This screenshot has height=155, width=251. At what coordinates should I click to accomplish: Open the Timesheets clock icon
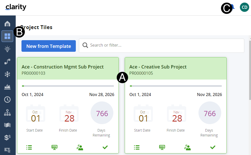(8, 99)
